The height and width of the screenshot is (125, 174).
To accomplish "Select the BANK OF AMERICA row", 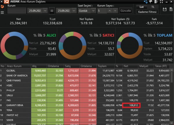I will click(x=85, y=76).
